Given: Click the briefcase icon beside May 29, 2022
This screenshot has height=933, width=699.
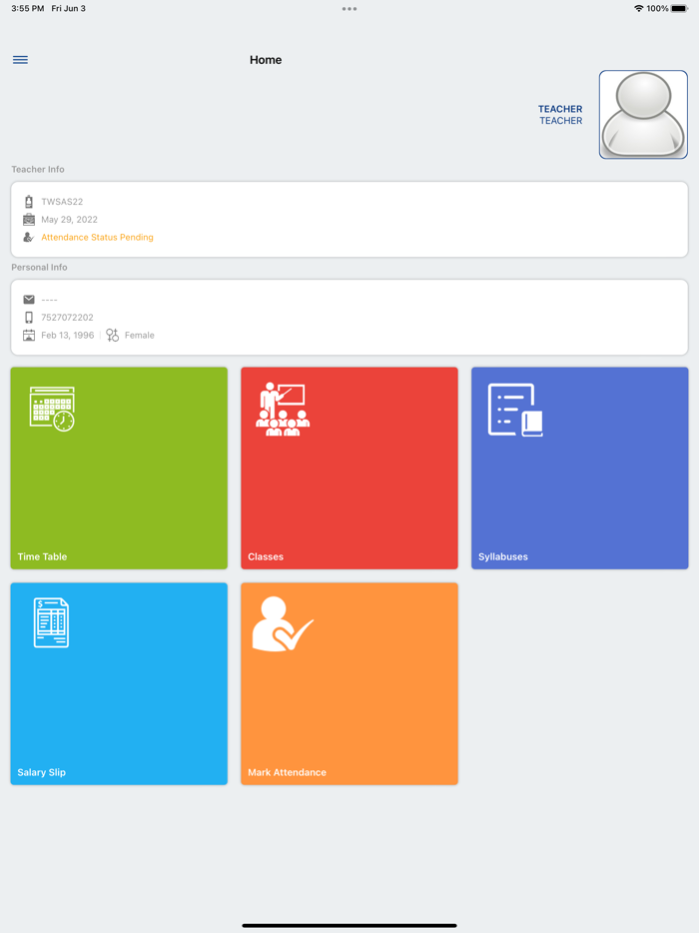Looking at the screenshot, I should [29, 220].
